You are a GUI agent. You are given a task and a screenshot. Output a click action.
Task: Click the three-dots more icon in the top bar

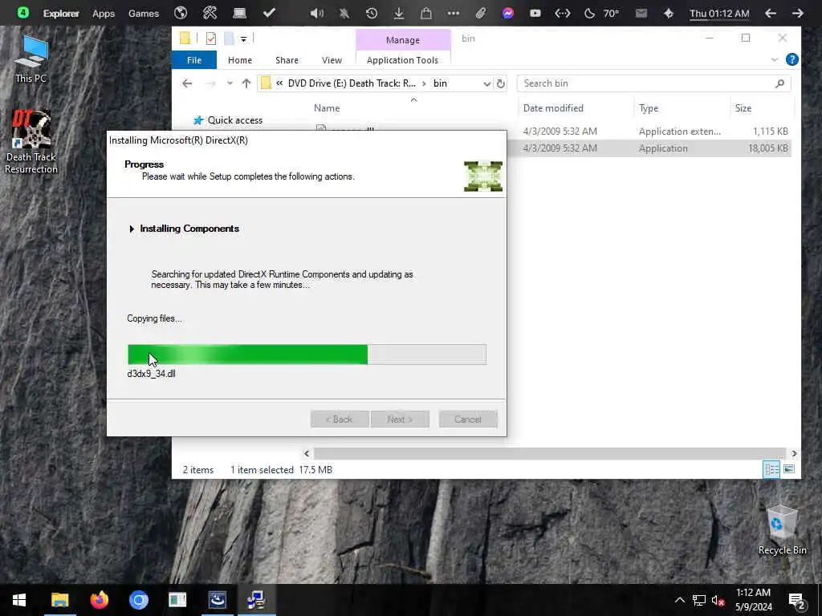(x=454, y=13)
